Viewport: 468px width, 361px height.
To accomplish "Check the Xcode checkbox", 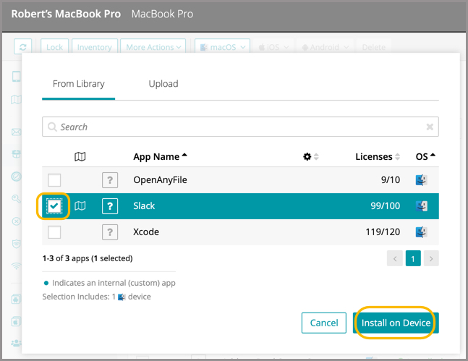I will 54,232.
